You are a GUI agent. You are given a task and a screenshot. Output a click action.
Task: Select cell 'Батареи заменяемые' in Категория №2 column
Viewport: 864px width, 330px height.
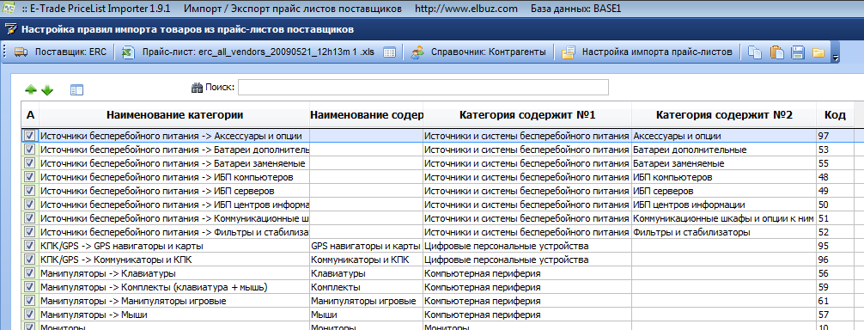[x=724, y=163]
